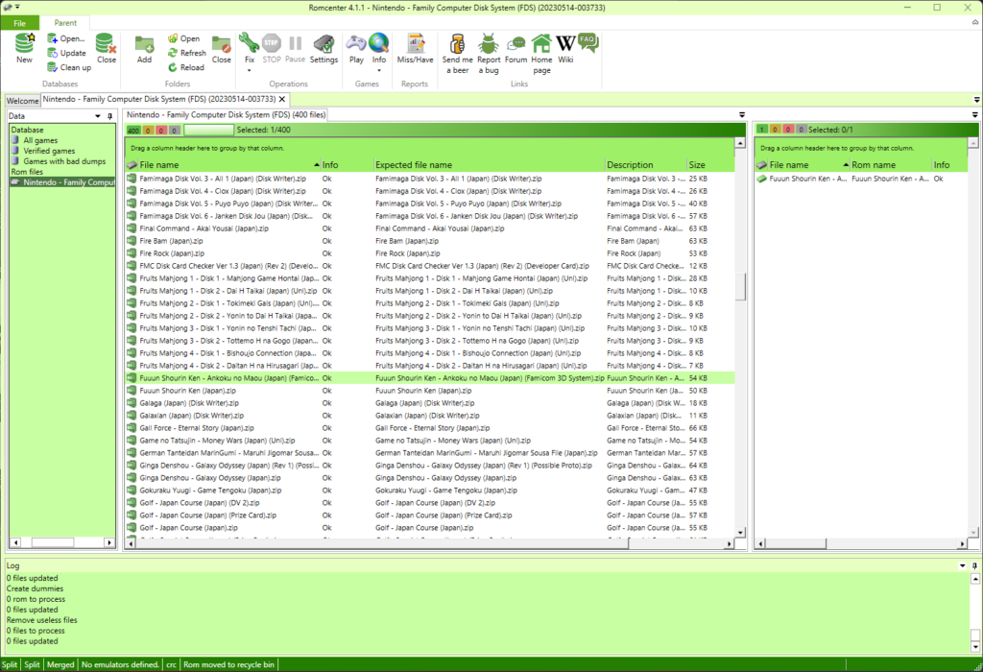Select Verified games tree item

pos(49,151)
